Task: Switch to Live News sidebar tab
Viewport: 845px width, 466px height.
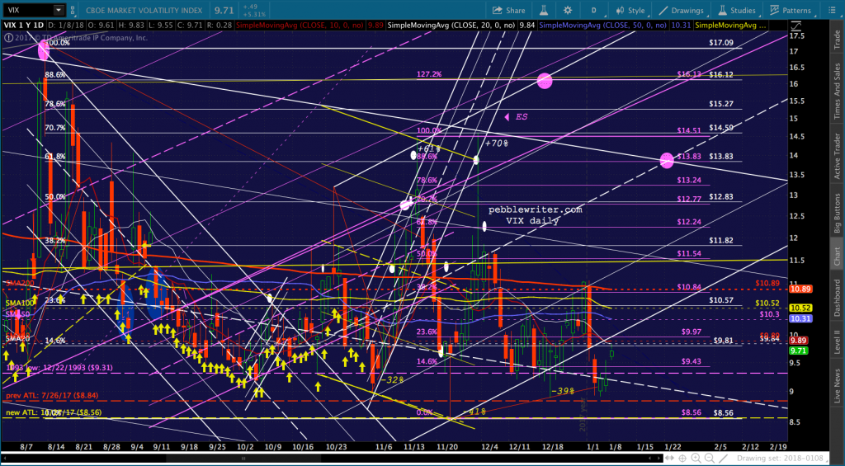Action: (837, 384)
